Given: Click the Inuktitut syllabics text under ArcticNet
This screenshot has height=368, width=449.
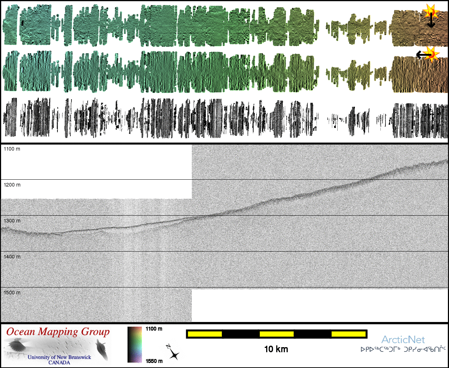Looking at the screenshot, I should click(403, 349).
